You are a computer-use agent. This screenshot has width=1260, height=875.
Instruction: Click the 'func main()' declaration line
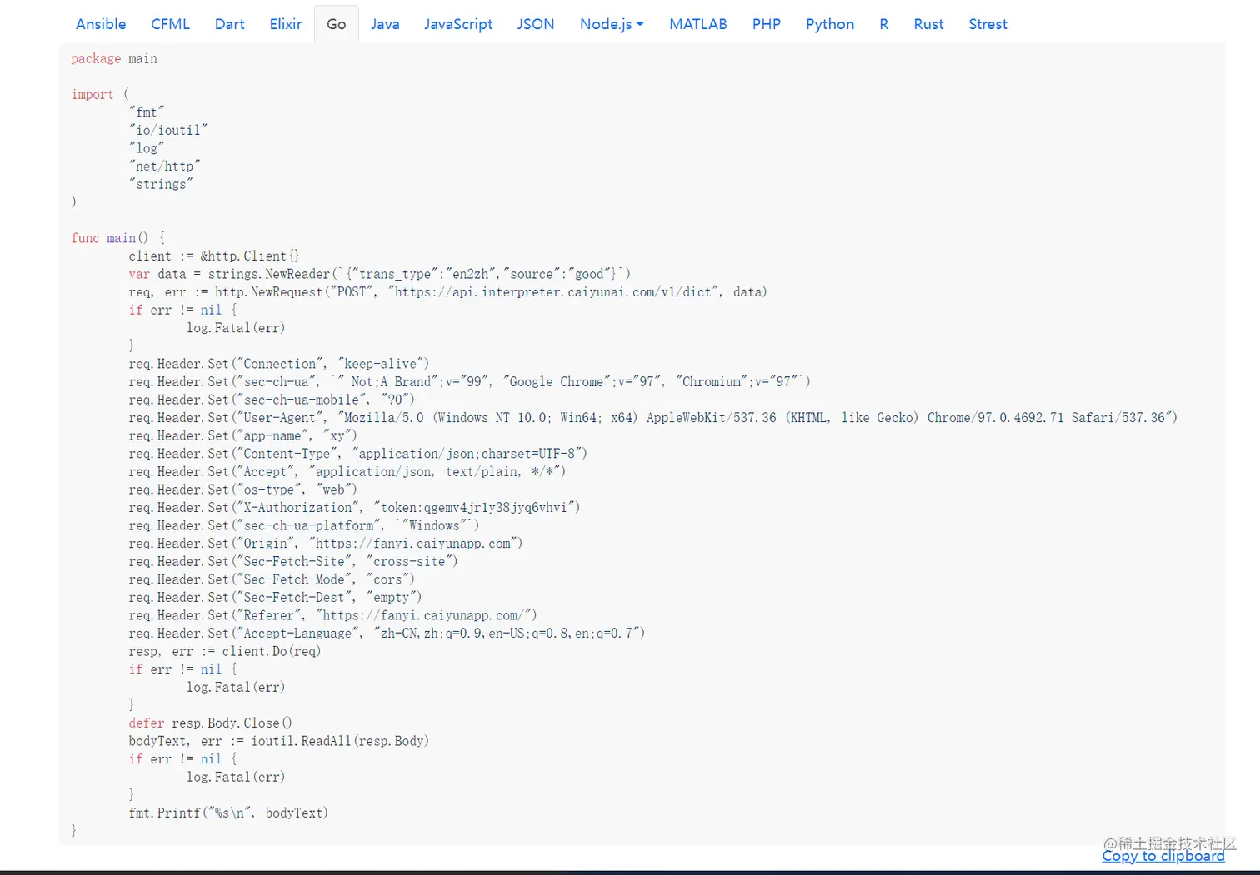(118, 238)
